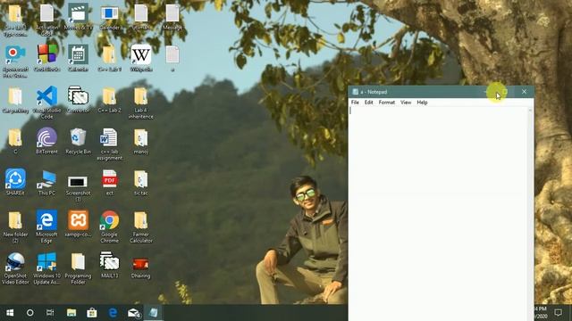Select the Message file on desktop
Screen dimensions: 572x321
[x=172, y=17]
